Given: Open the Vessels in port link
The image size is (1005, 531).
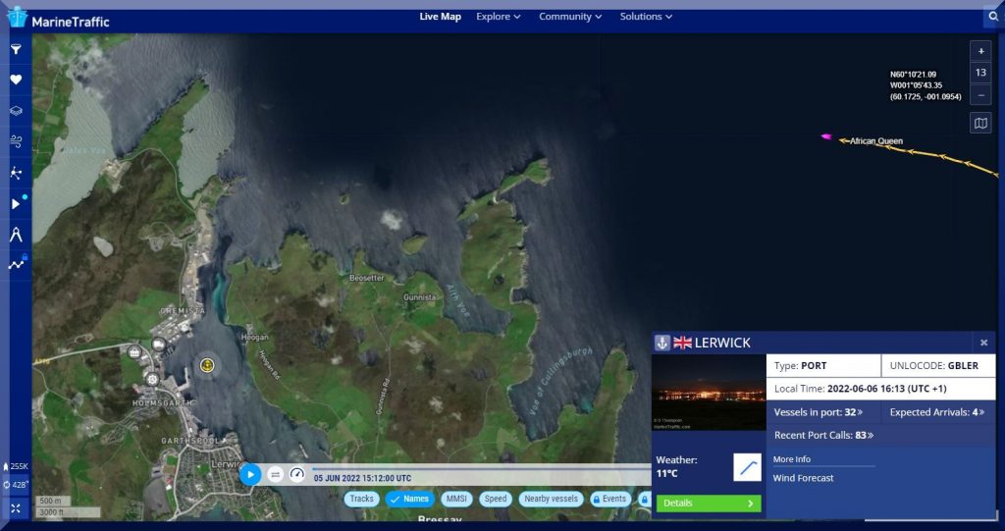Looking at the screenshot, I should pyautogui.click(x=819, y=412).
